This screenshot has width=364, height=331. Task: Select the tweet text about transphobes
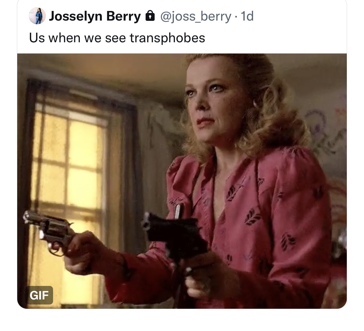coord(117,38)
